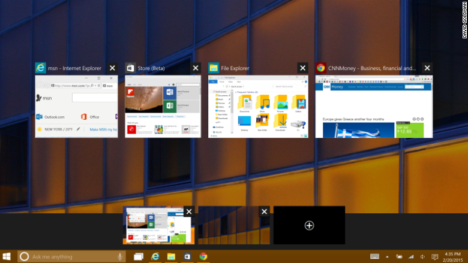
Task: Close the CNNMoney Chrome task
Action: click(427, 68)
